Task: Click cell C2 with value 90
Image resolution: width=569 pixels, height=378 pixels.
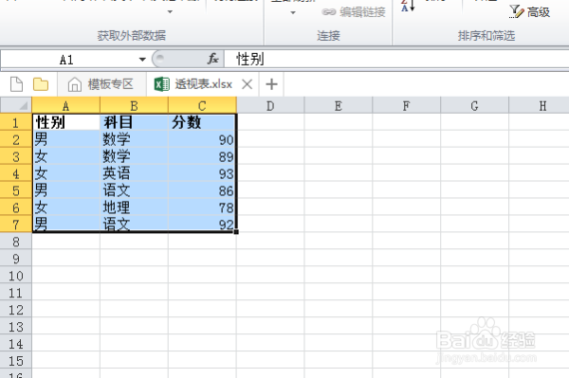Action: point(202,139)
